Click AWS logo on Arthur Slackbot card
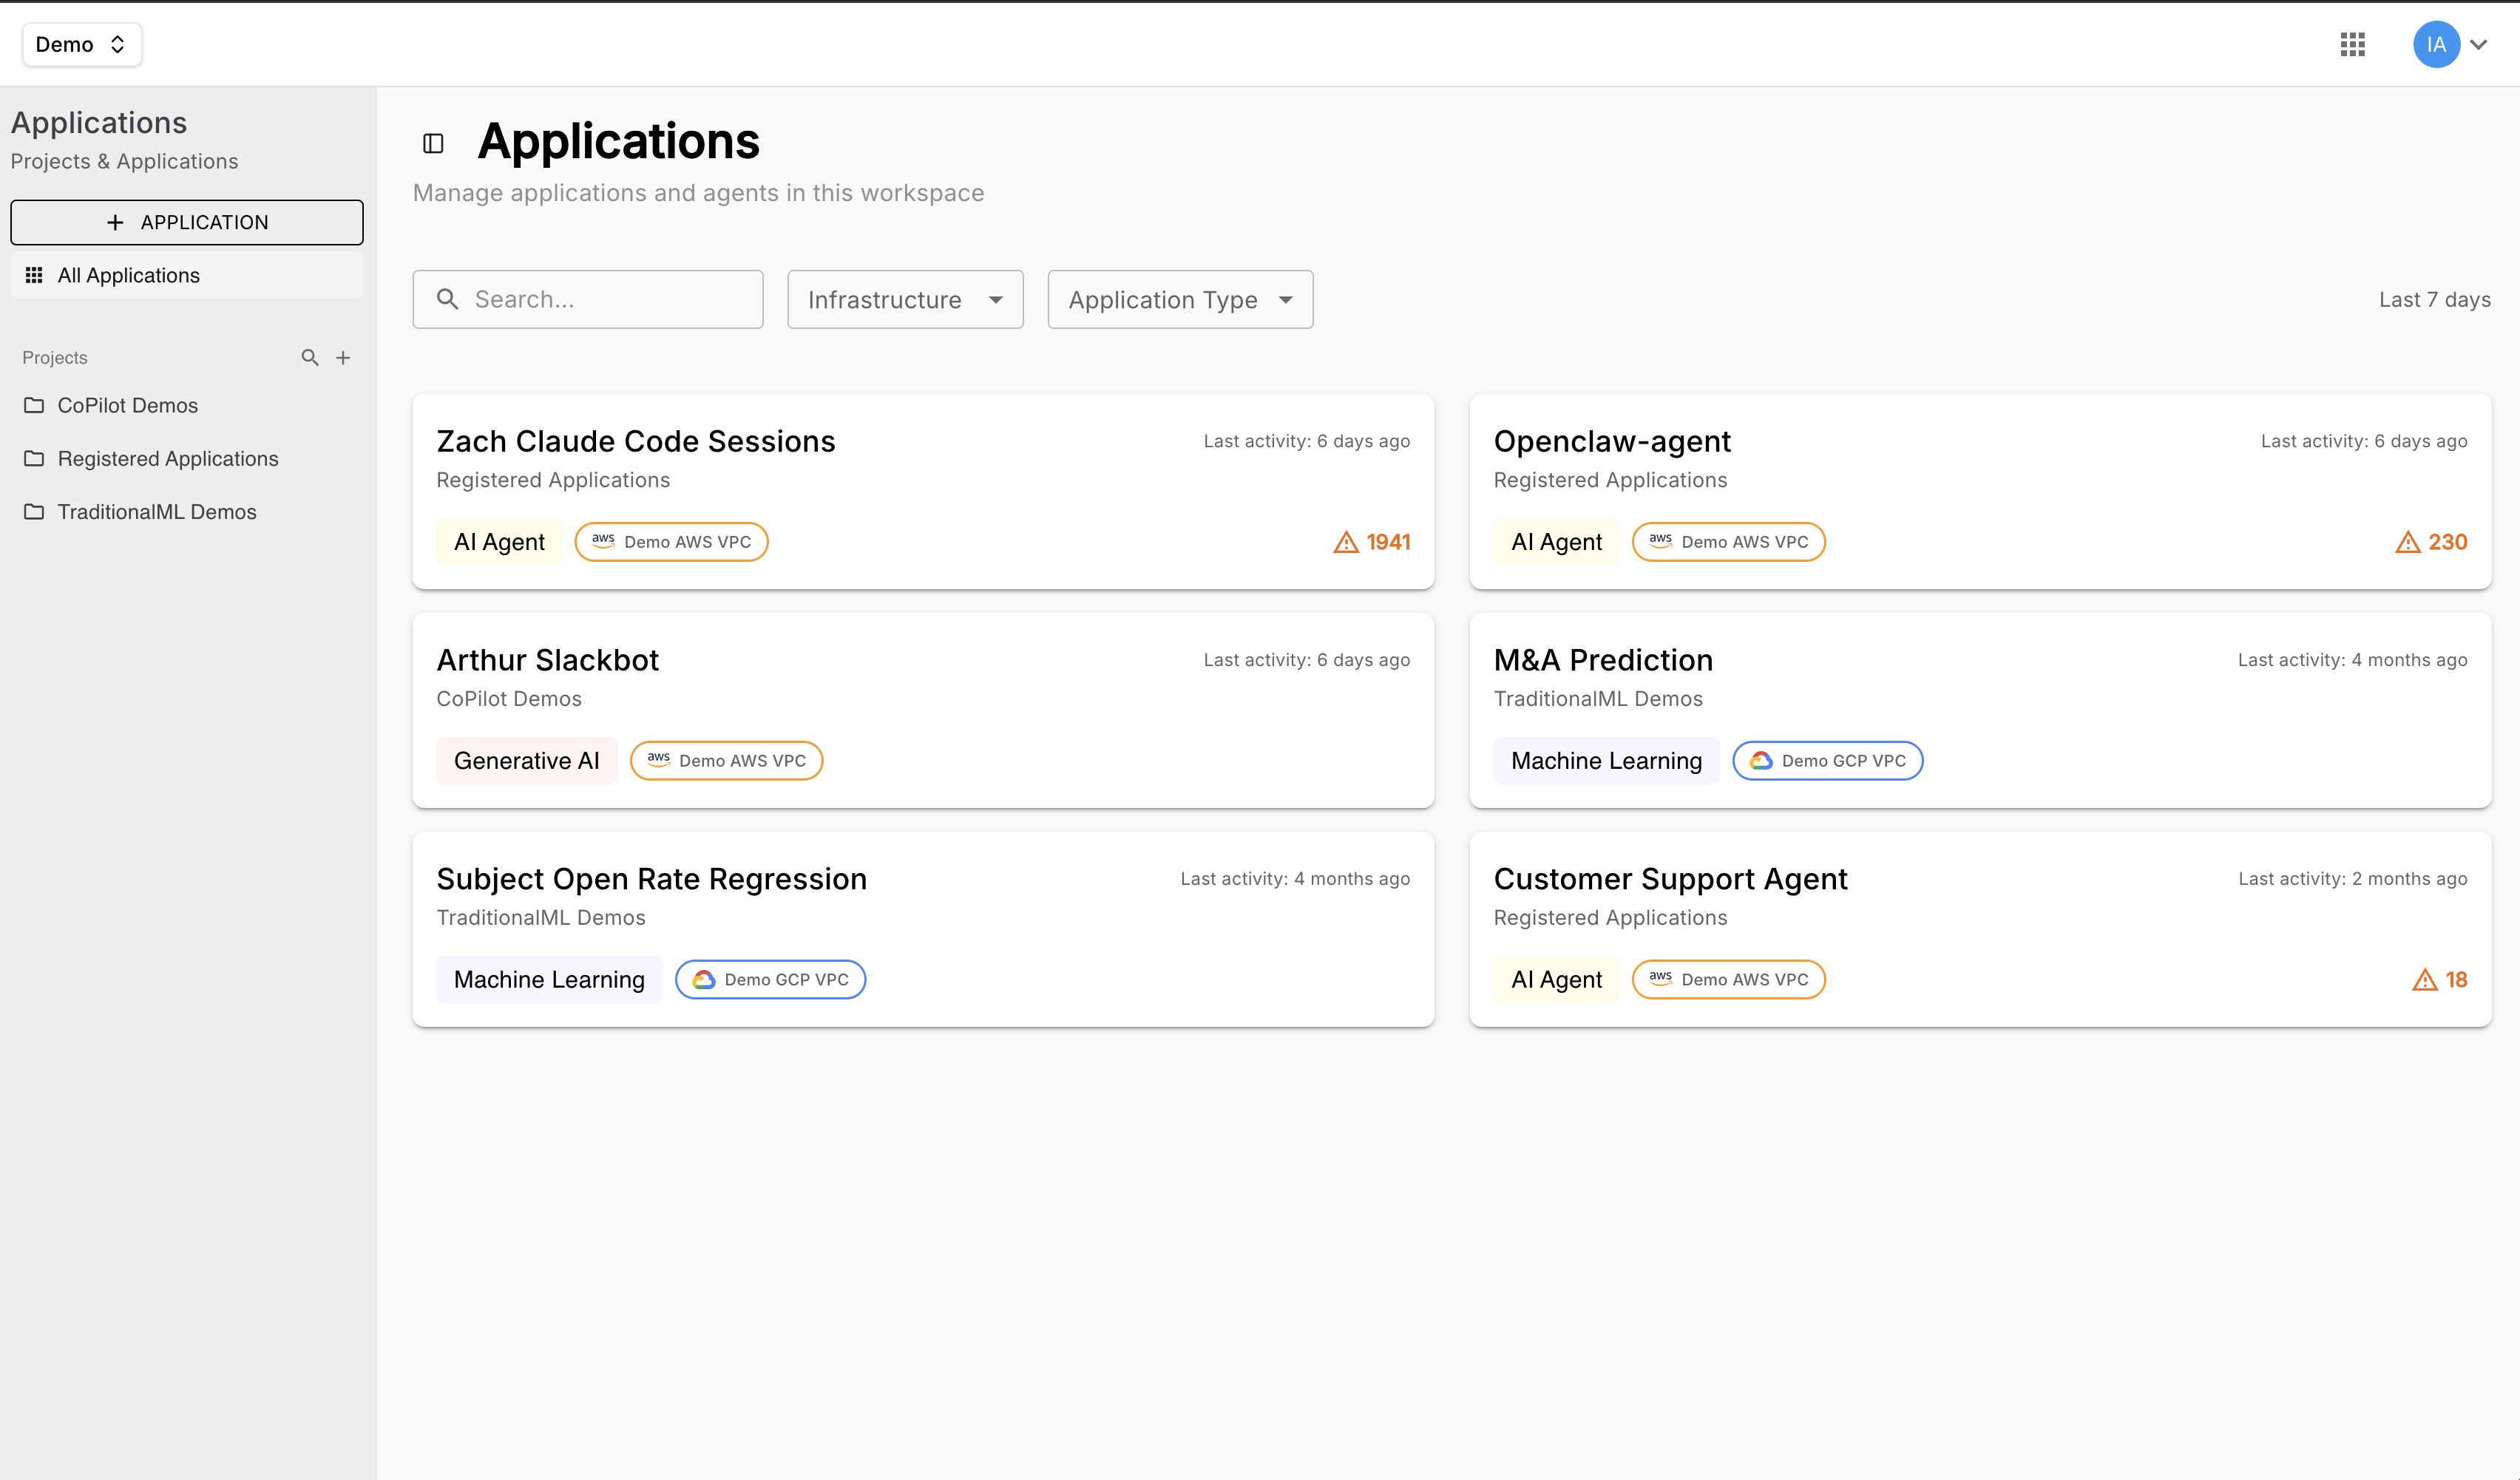Screen dimensions: 2520x1480 (x=658, y=760)
